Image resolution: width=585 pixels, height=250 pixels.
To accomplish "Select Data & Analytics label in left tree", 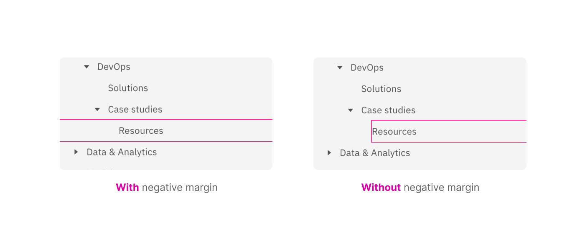I will point(122,152).
